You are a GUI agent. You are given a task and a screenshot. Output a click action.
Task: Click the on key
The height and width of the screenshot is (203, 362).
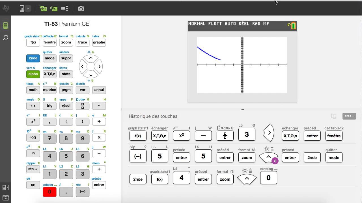[x=33, y=185]
